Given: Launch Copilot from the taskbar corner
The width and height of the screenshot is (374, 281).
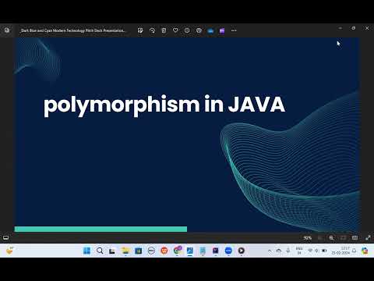Looking at the screenshot, I should click(x=365, y=251).
